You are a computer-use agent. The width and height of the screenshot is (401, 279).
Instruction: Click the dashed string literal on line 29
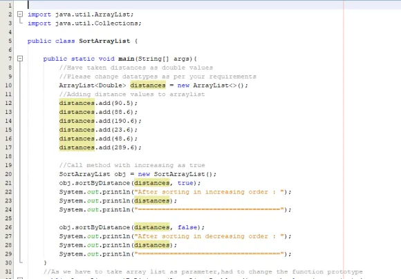[x=209, y=254]
